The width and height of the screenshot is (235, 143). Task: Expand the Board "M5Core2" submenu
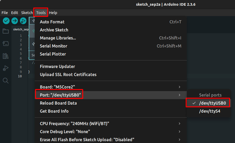point(110,87)
